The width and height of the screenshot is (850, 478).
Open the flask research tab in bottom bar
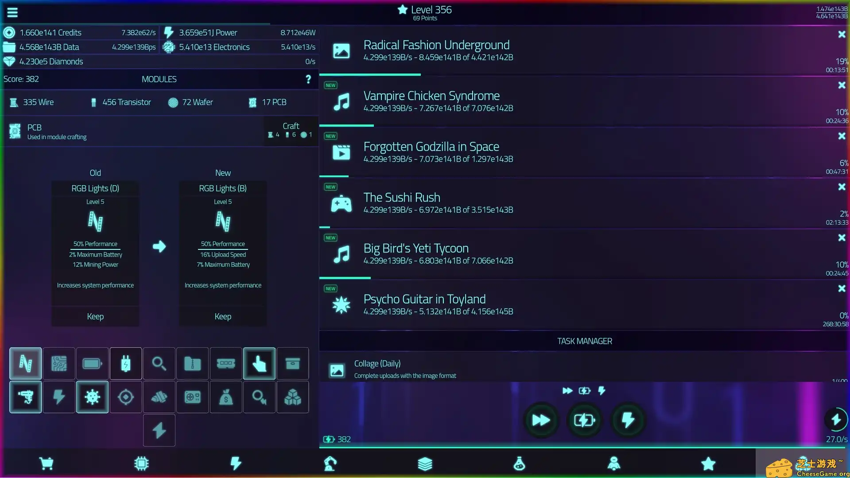click(519, 463)
